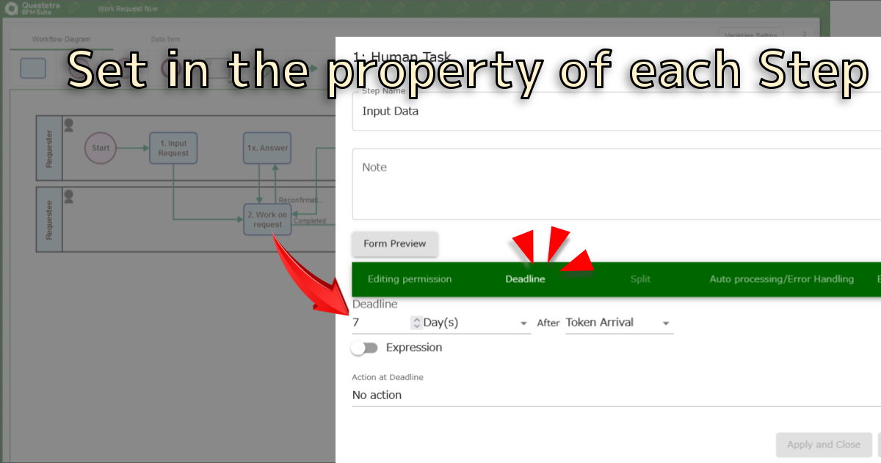Select the Human Task palette icon
This screenshot has width=881, height=463.
(x=33, y=68)
